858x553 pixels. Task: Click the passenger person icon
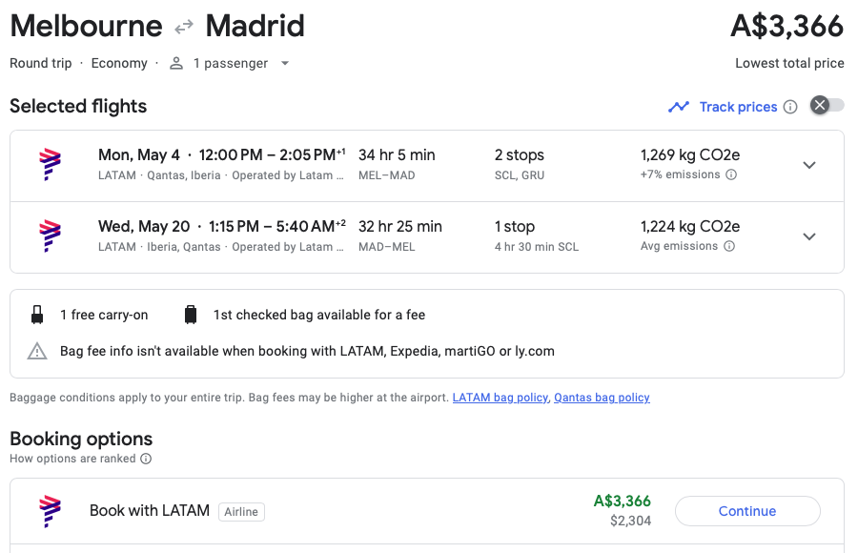pos(175,63)
